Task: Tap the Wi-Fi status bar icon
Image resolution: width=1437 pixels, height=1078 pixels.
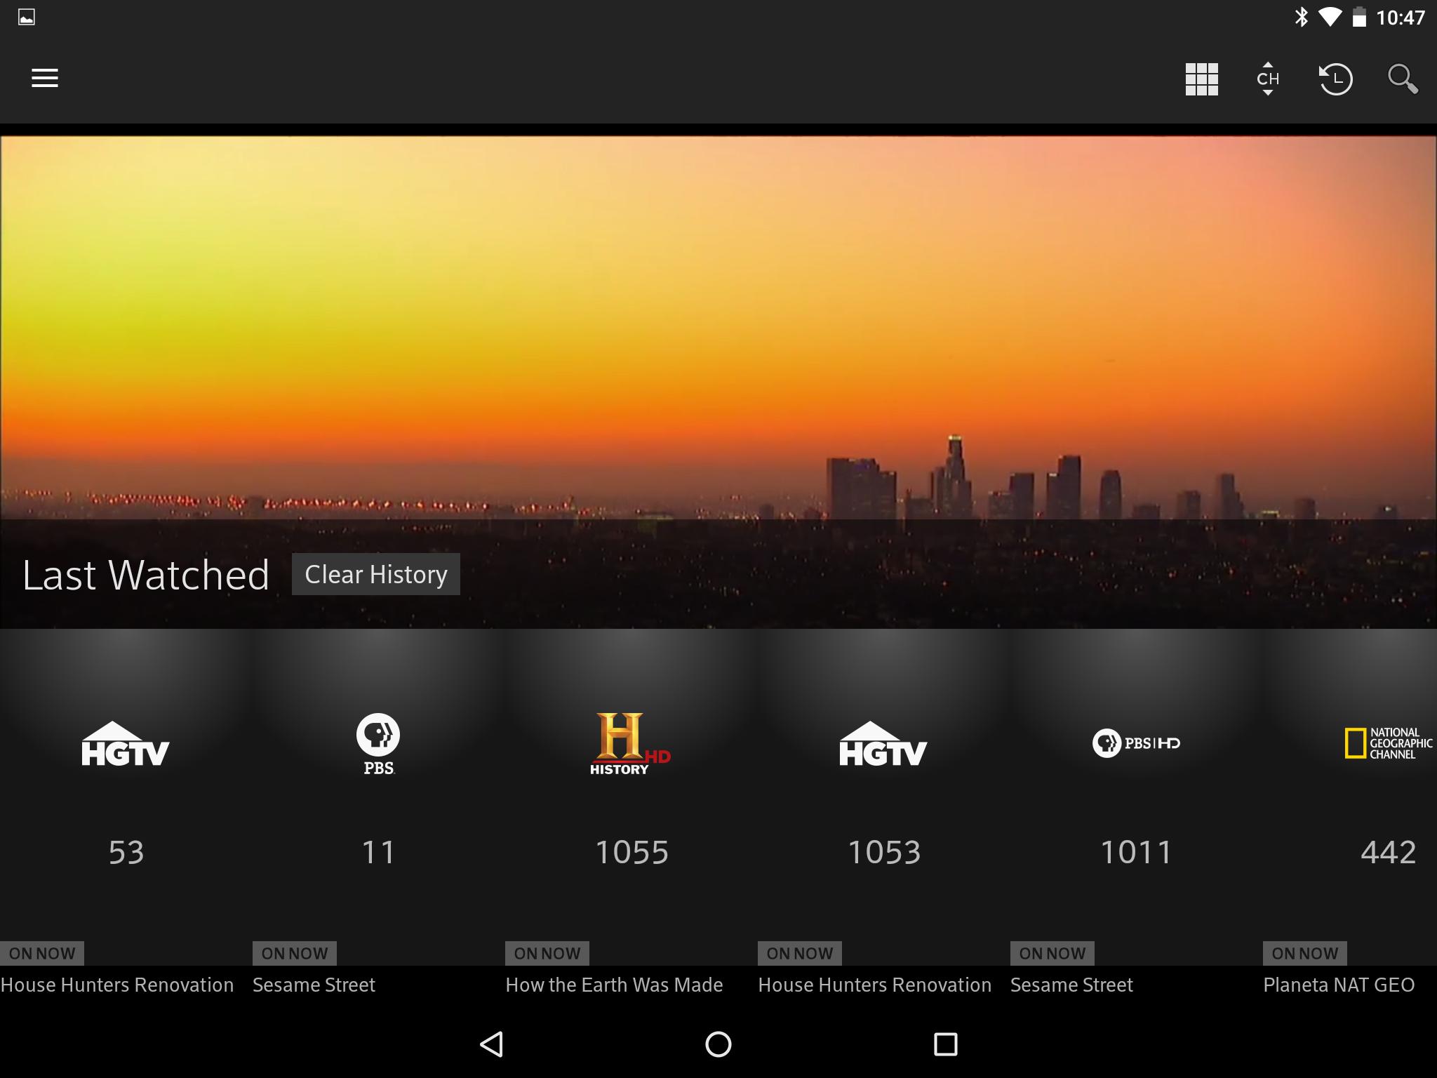Action: 1329,17
